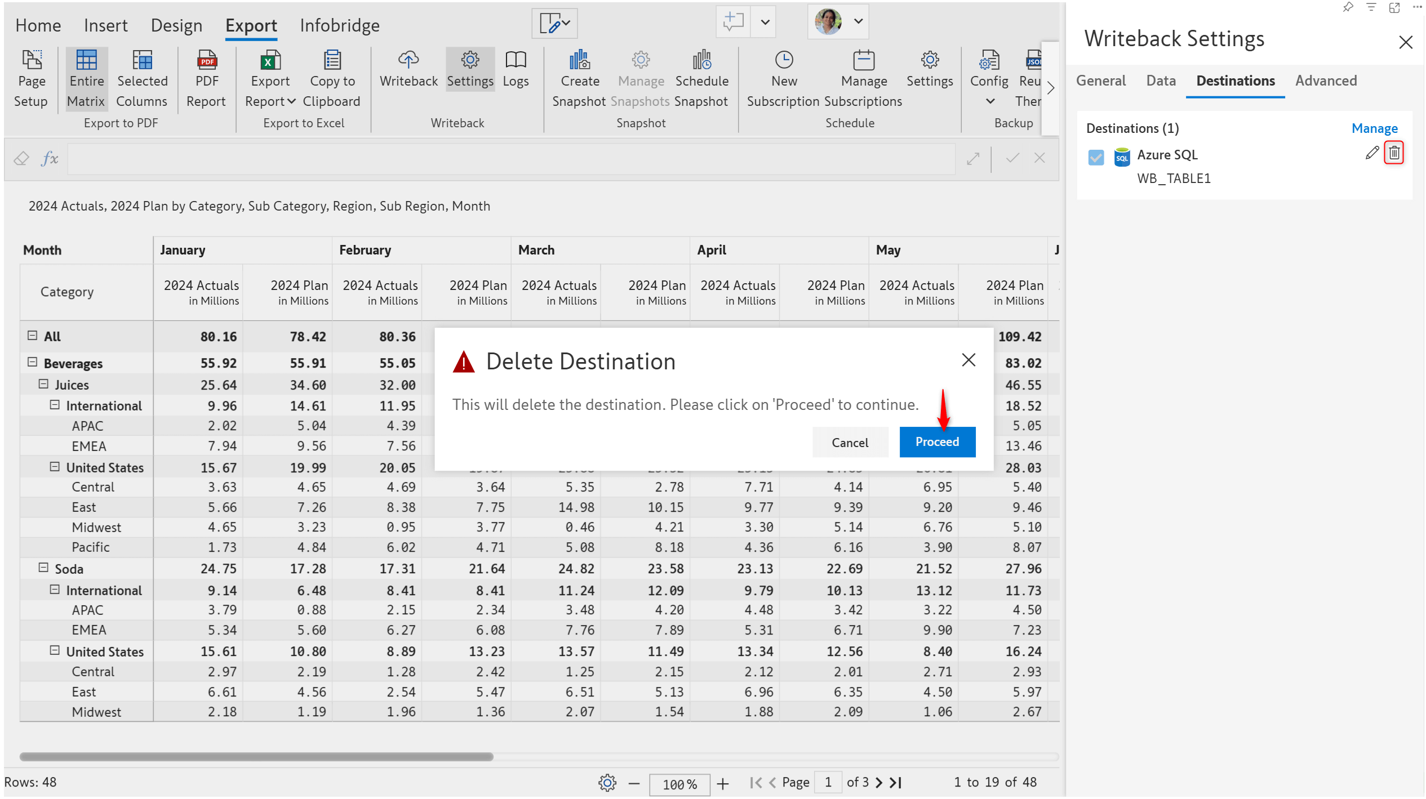Screen dimensions: 1426x799
Task: Click the Proceed button
Action: (936, 442)
